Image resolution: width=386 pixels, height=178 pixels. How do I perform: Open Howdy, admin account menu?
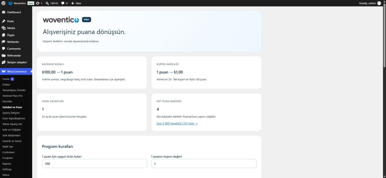click(370, 3)
